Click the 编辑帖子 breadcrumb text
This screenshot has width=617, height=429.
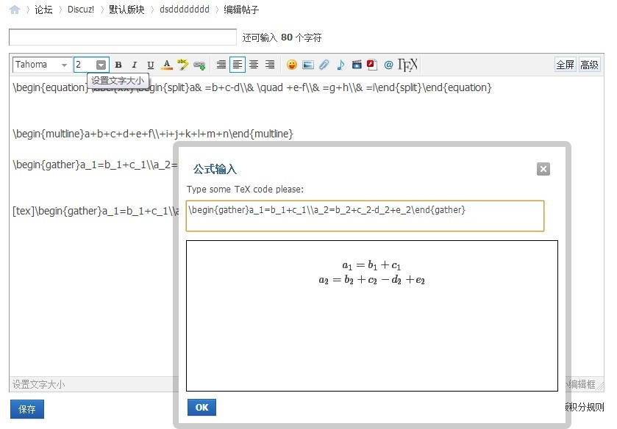tap(241, 10)
